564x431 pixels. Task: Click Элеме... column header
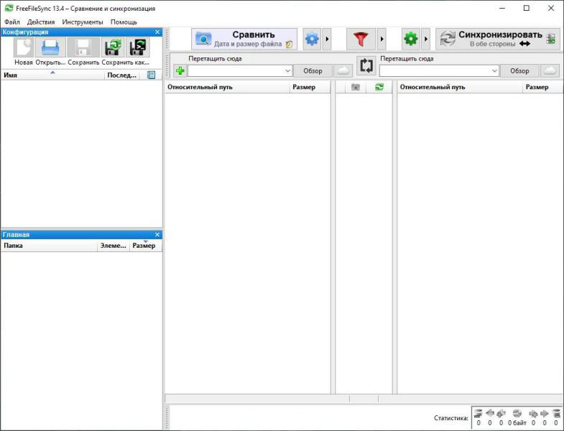point(113,246)
